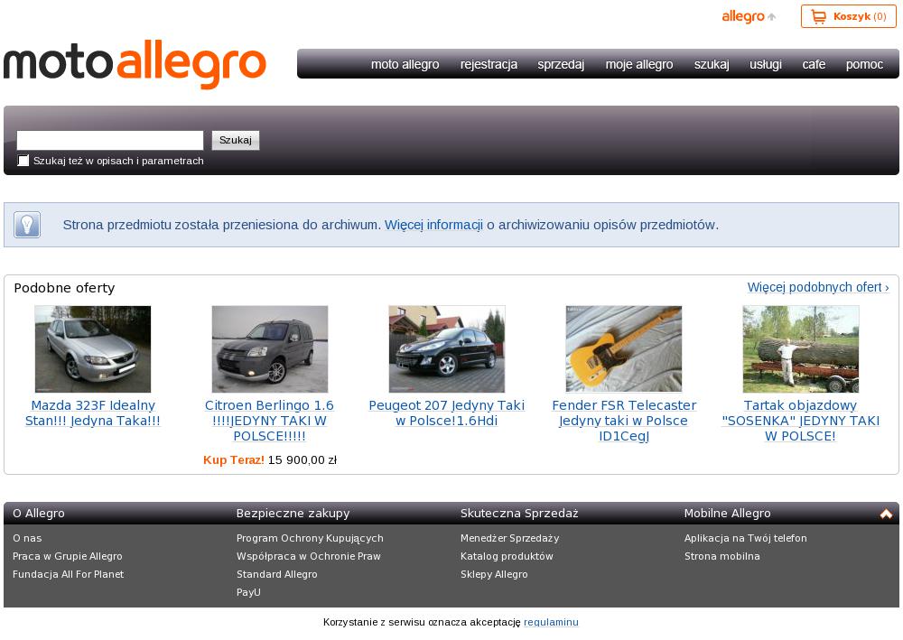Open 'Citroen Berlingo 1.6' offer link
The image size is (903, 640).
point(269,421)
